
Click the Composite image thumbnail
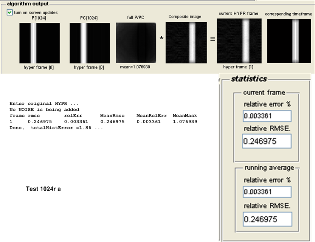[x=186, y=42]
